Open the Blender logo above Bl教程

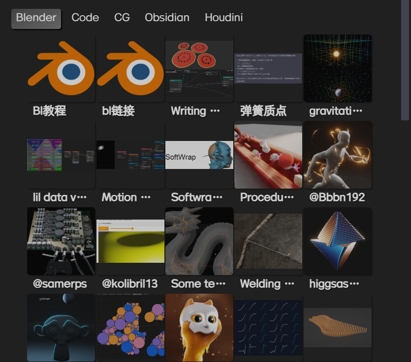(61, 68)
